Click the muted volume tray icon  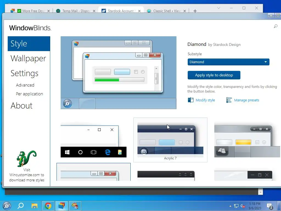[x=243, y=206]
